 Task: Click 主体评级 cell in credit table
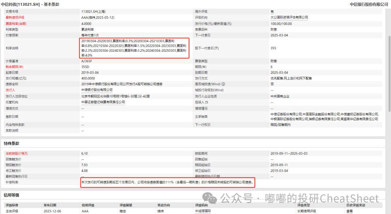[12, 211]
